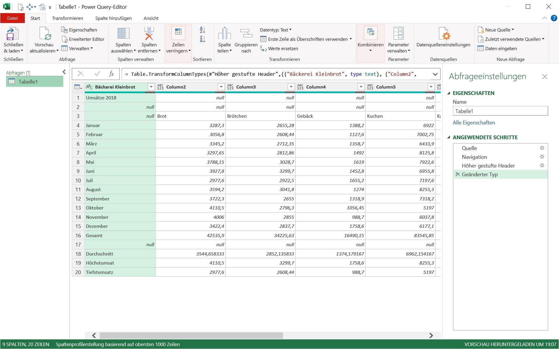Open Column2 filter dropdown
Viewport: 559px width, 349px height.
221,87
